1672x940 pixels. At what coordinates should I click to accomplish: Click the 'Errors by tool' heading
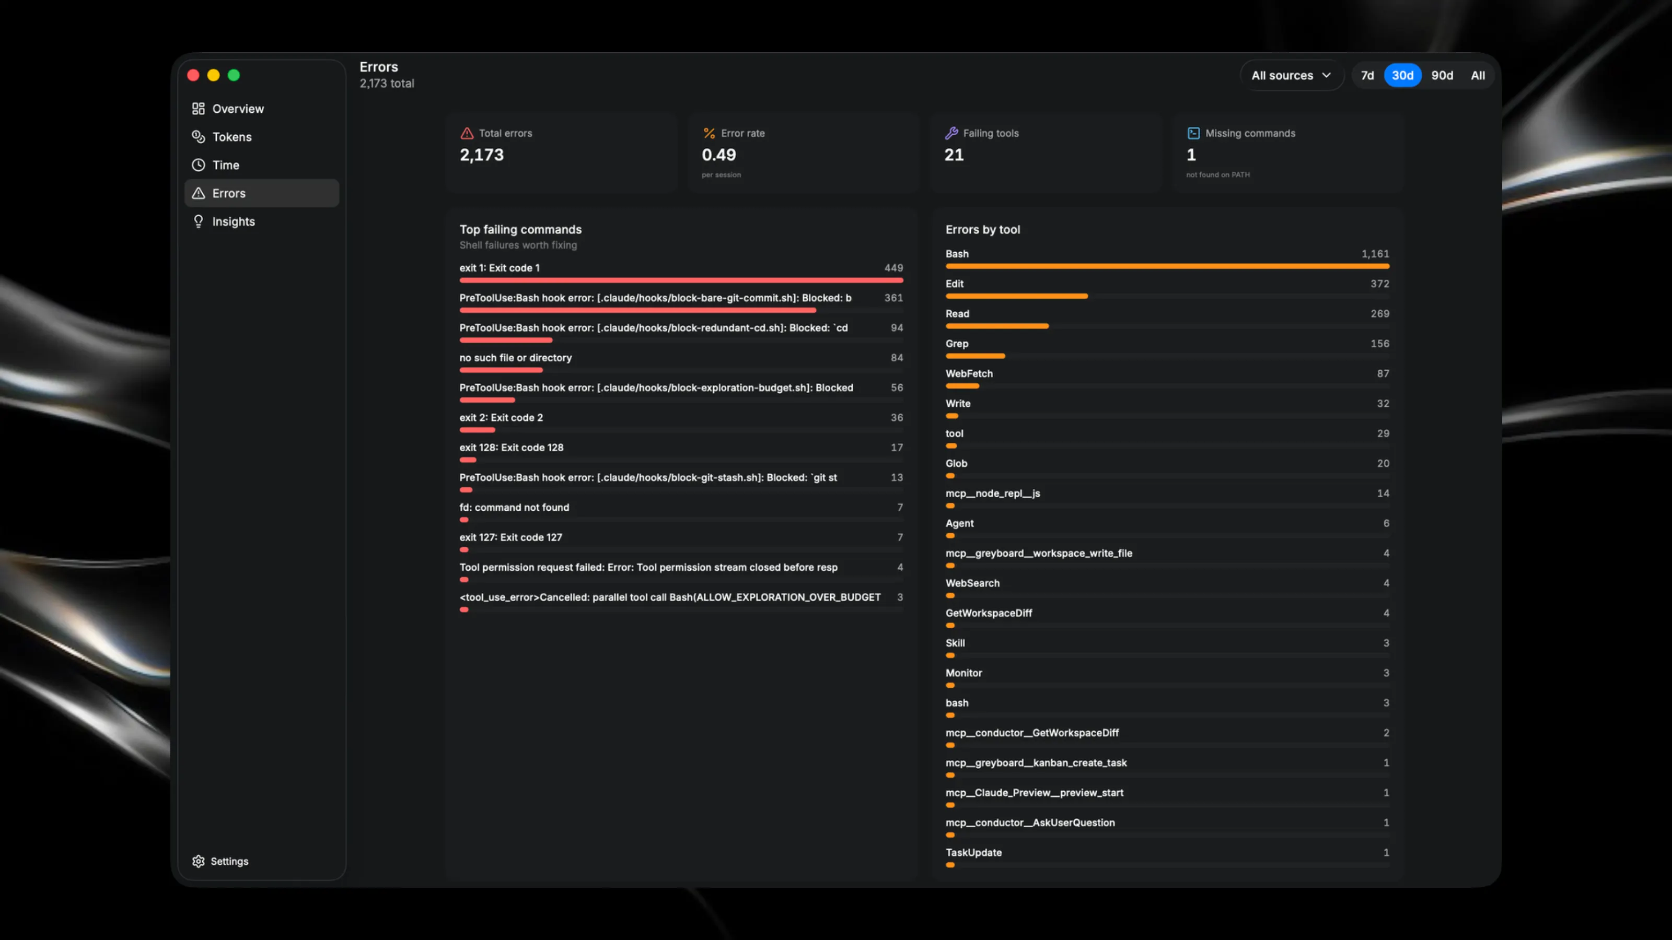982,230
